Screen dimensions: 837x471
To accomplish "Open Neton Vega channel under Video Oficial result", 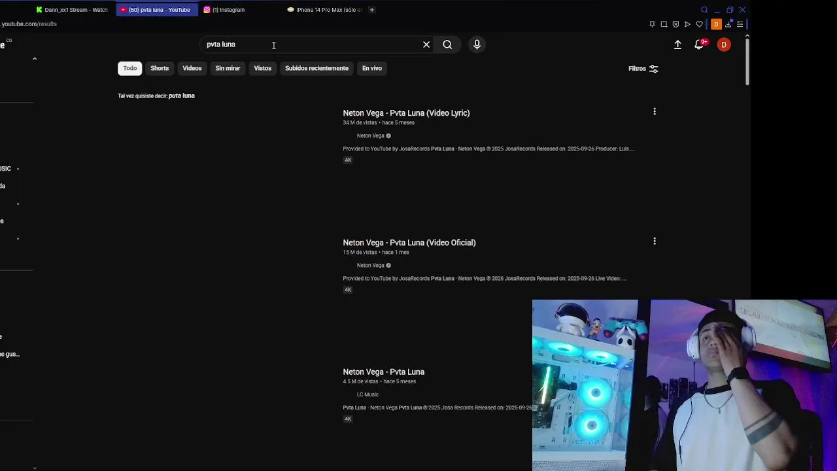I will (370, 266).
